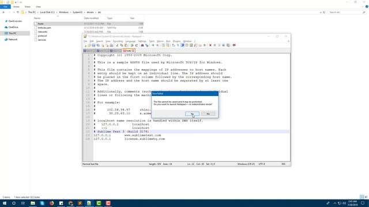The width and height of the screenshot is (369, 207).
Task: Open the Windows Start menu
Action: coord(5,203)
